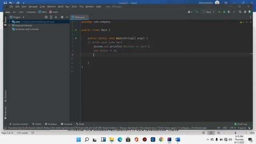Click UTF-8 encoding in status bar

[x=232, y=128]
